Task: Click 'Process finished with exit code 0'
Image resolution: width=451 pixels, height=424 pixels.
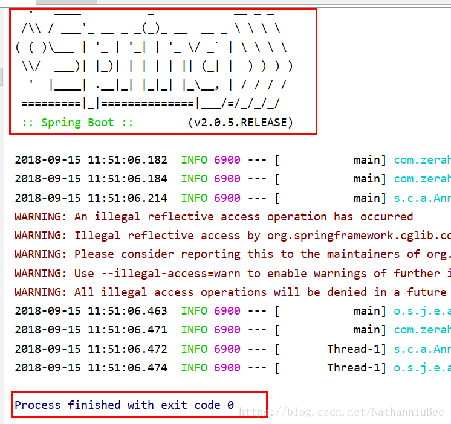Action: click(x=125, y=405)
